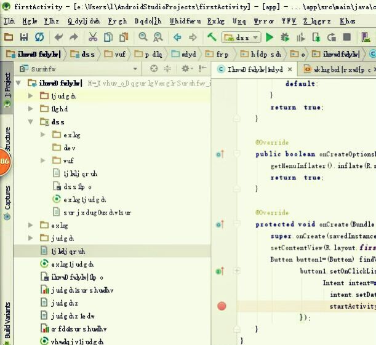Expand the 'vuf' folder in project tree
The height and width of the screenshot is (345, 376).
(x=42, y=161)
